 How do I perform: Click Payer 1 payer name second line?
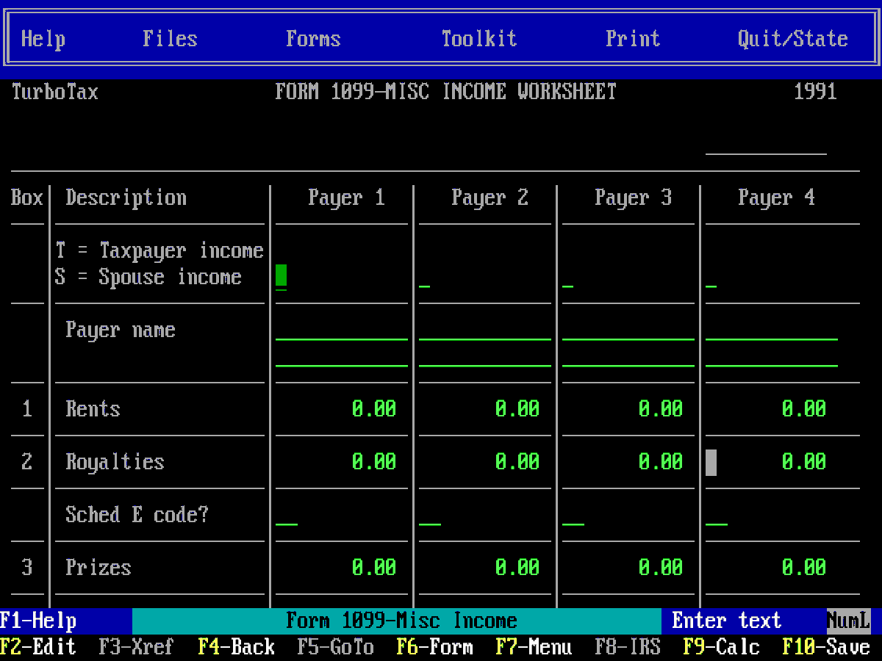click(x=342, y=356)
